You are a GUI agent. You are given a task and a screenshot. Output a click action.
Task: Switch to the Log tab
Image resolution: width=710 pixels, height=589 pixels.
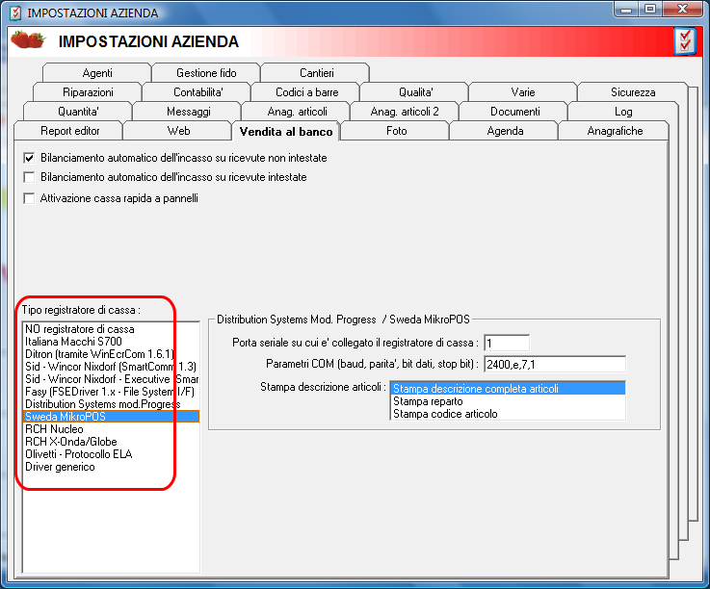623,112
